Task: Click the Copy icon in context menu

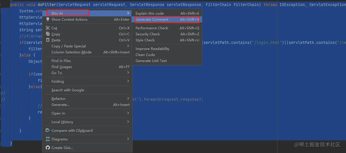Action: pos(48,34)
